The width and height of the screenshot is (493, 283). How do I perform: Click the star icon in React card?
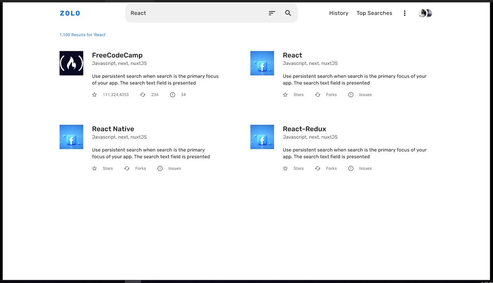pyautogui.click(x=286, y=94)
